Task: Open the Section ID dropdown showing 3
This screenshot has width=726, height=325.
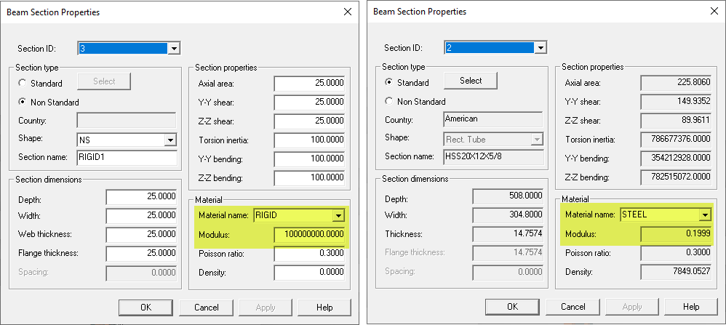Action: point(174,48)
